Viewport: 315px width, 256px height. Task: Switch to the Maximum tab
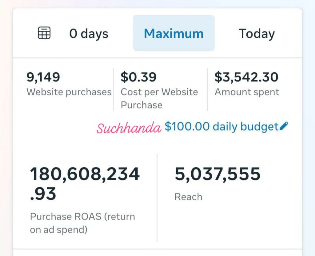(x=174, y=33)
